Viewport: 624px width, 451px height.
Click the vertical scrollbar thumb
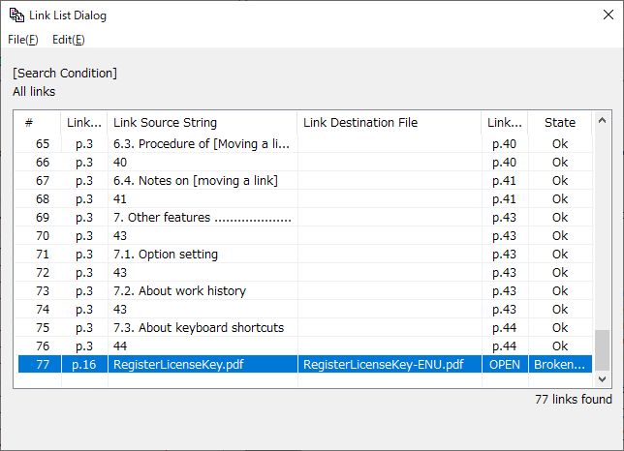tap(602, 350)
